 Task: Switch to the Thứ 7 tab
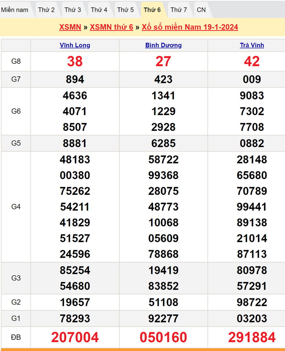pos(178,10)
